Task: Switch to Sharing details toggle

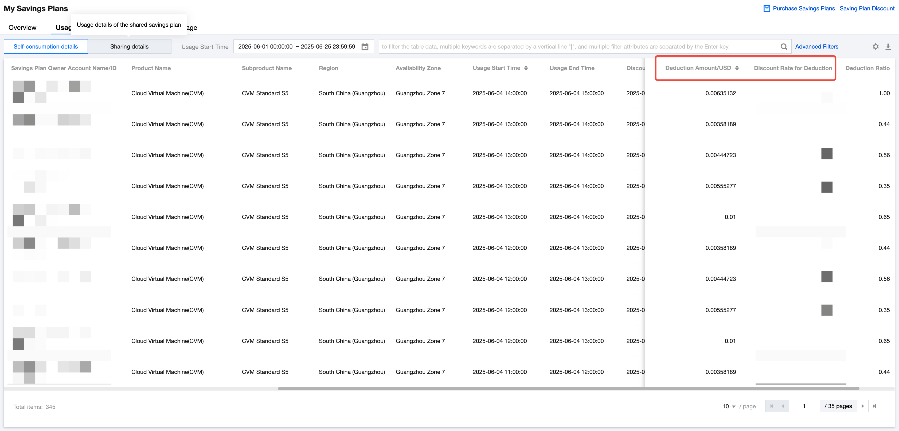Action: pyautogui.click(x=129, y=47)
